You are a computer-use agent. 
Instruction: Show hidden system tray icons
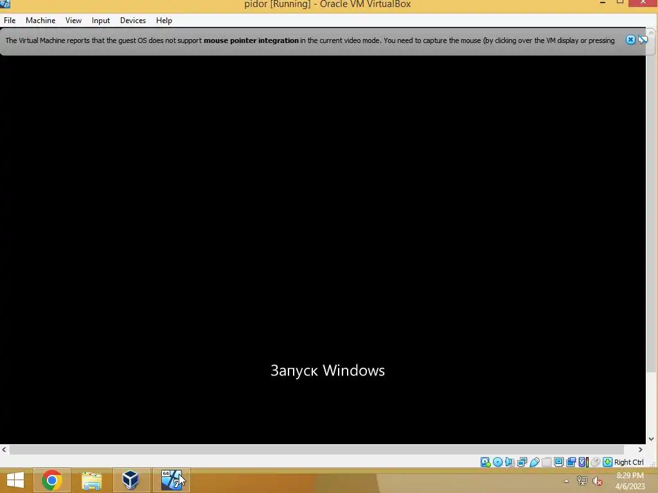coord(566,481)
